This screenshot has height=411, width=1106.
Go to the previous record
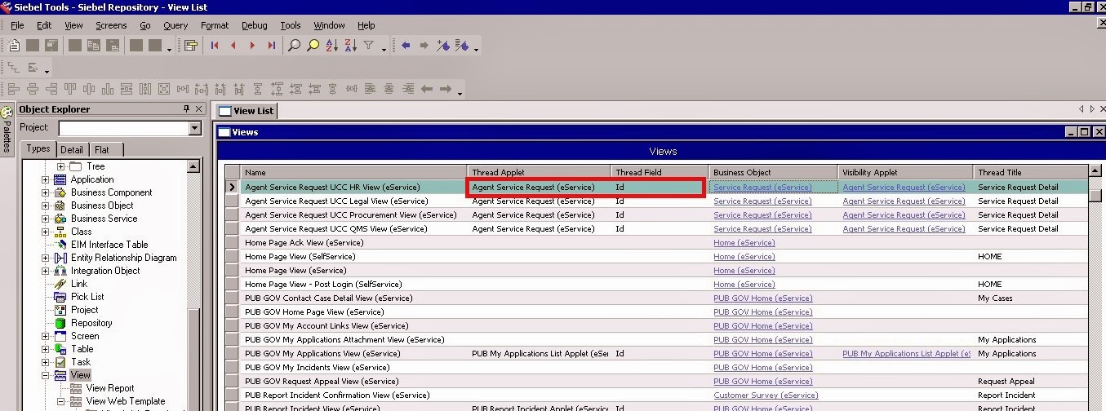233,46
